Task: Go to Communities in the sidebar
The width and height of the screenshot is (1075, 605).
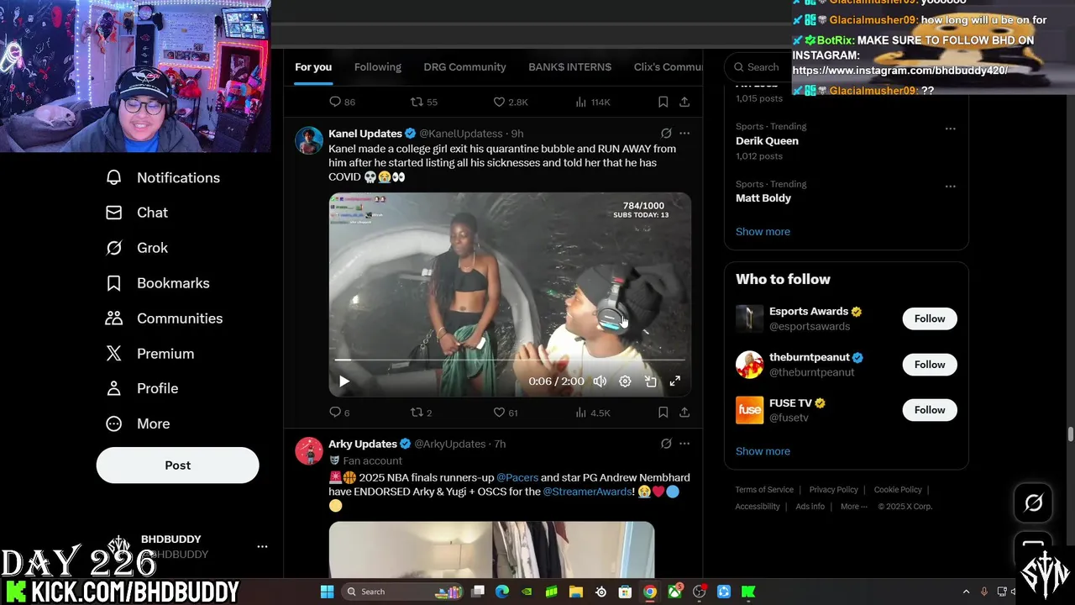Action: 164,318
